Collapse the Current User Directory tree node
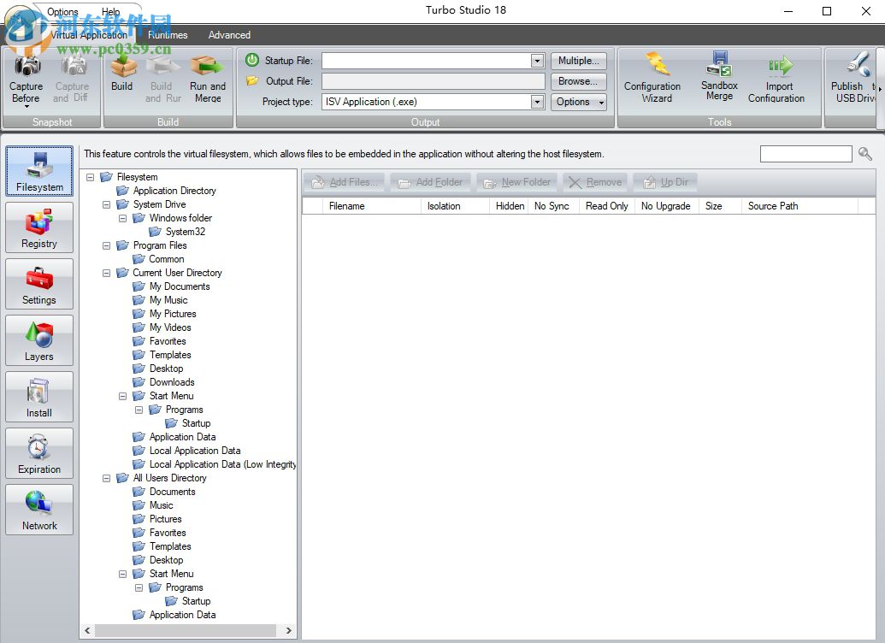885x643 pixels. pyautogui.click(x=106, y=273)
